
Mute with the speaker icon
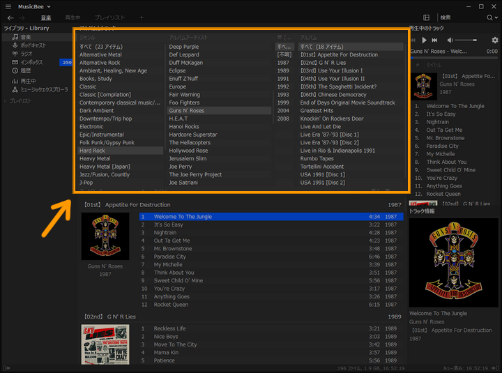pyautogui.click(x=450, y=40)
